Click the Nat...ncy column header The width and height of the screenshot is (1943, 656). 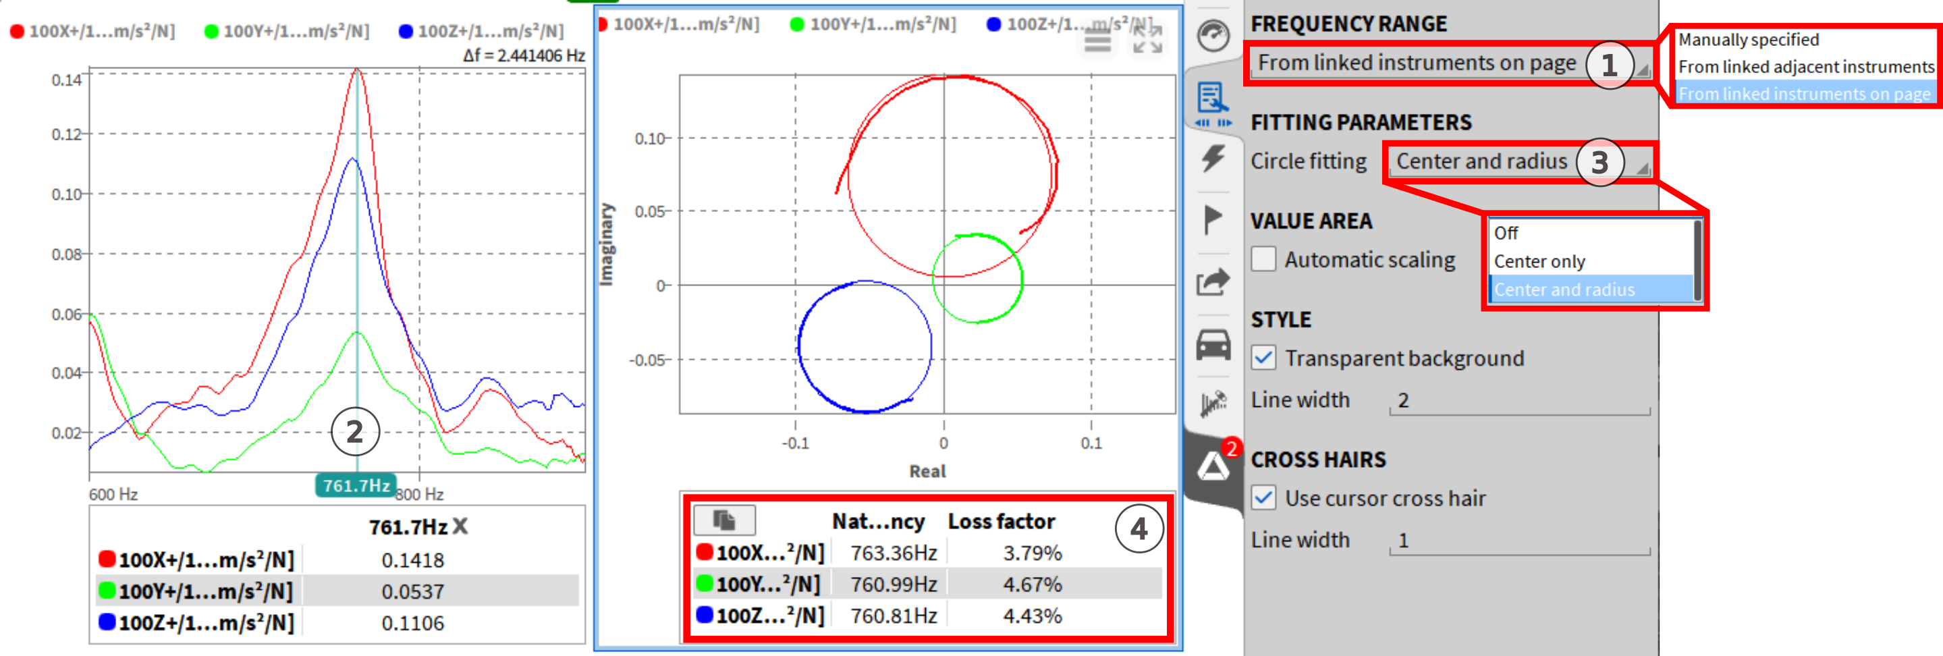878,521
